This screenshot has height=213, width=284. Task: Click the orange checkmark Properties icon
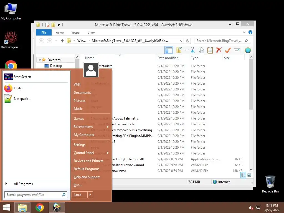tap(228, 50)
